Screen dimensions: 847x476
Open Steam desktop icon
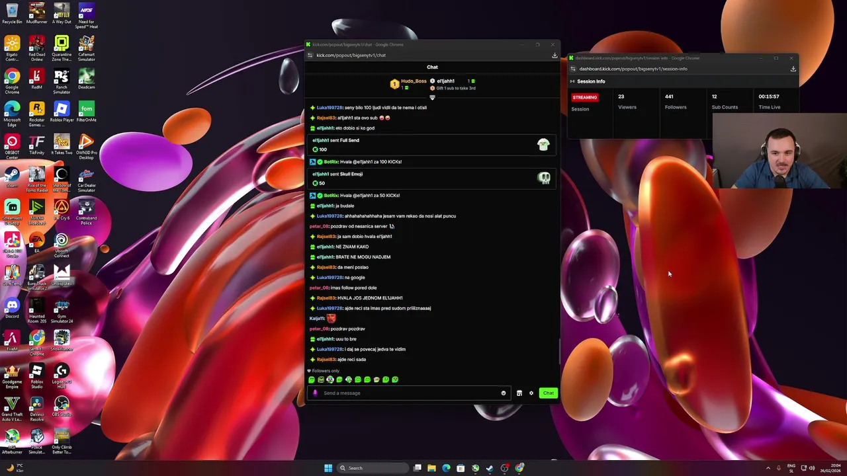(12, 177)
